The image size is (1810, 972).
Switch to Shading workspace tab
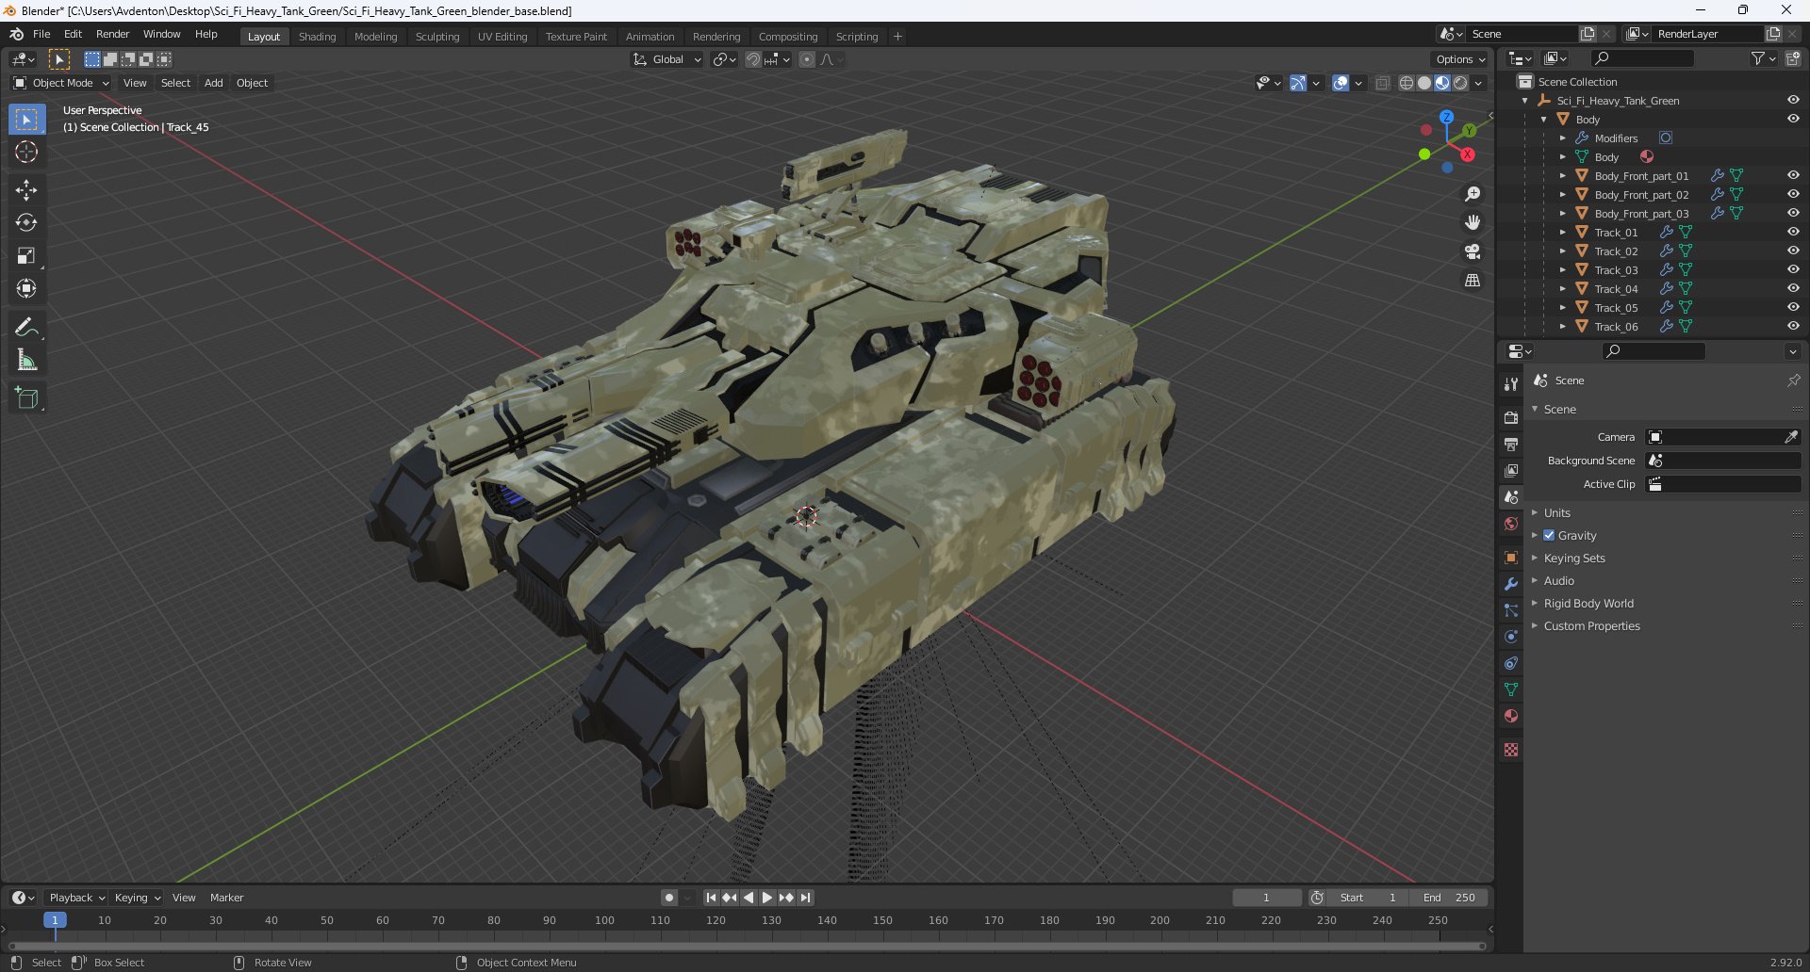point(317,37)
